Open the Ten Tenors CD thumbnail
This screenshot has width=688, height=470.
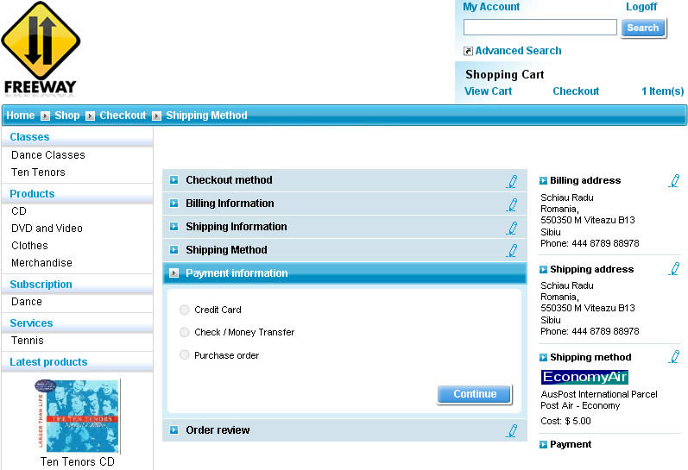click(x=78, y=416)
